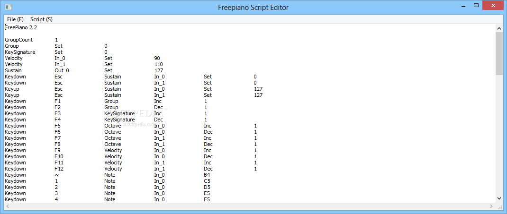The height and width of the screenshot is (214, 507).
Task: Click 'Velocity' on the F10 line
Action: point(113,157)
